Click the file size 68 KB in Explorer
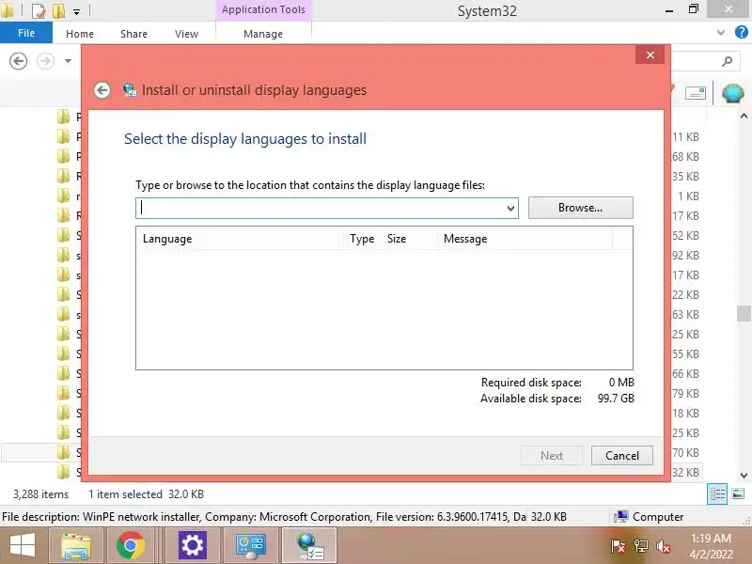This screenshot has height=564, width=752. click(x=685, y=156)
